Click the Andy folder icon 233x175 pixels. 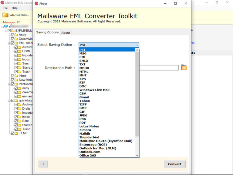pyautogui.click(x=16, y=35)
